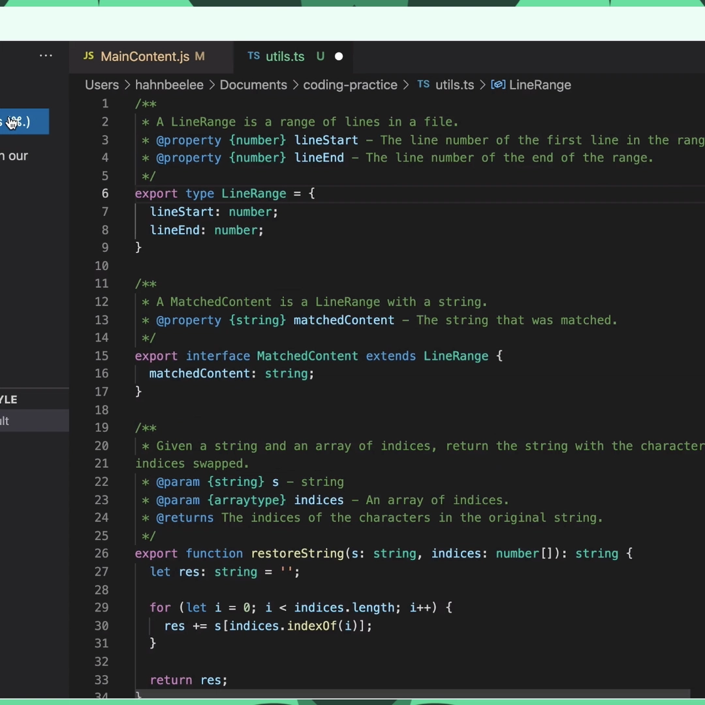Expand breadcrumb chevron after coding-practice
705x705 pixels.
[406, 85]
